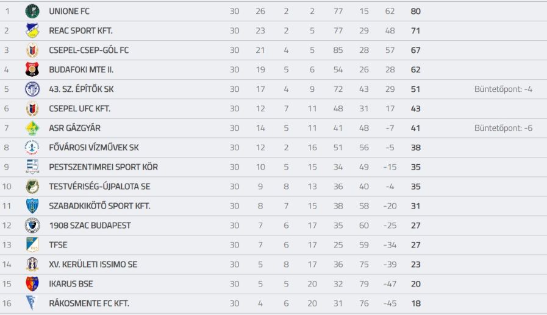The image size is (547, 315).
Task: Select the ASR Gázgyár green diamond logo
Action: 32,128
